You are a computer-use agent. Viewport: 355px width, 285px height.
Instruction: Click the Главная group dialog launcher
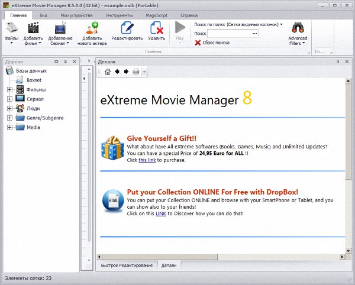[x=309, y=52]
